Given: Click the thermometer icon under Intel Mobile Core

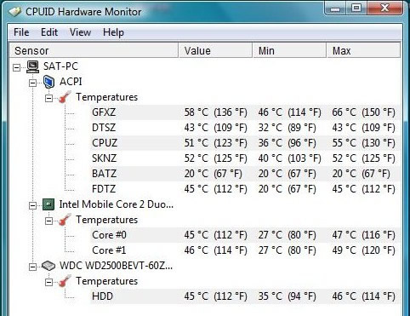Looking at the screenshot, I should tap(65, 220).
